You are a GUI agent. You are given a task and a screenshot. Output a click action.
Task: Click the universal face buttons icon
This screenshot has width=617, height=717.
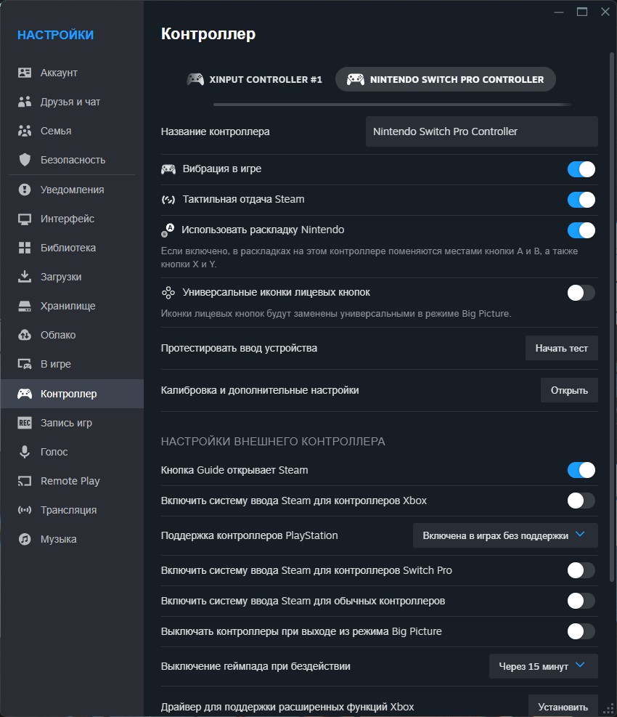coord(168,293)
